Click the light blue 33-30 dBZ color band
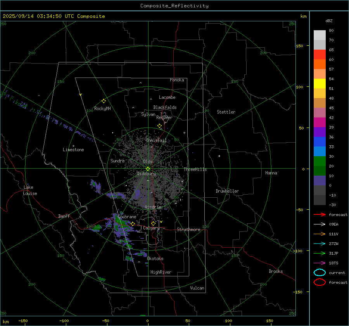 tap(320, 152)
